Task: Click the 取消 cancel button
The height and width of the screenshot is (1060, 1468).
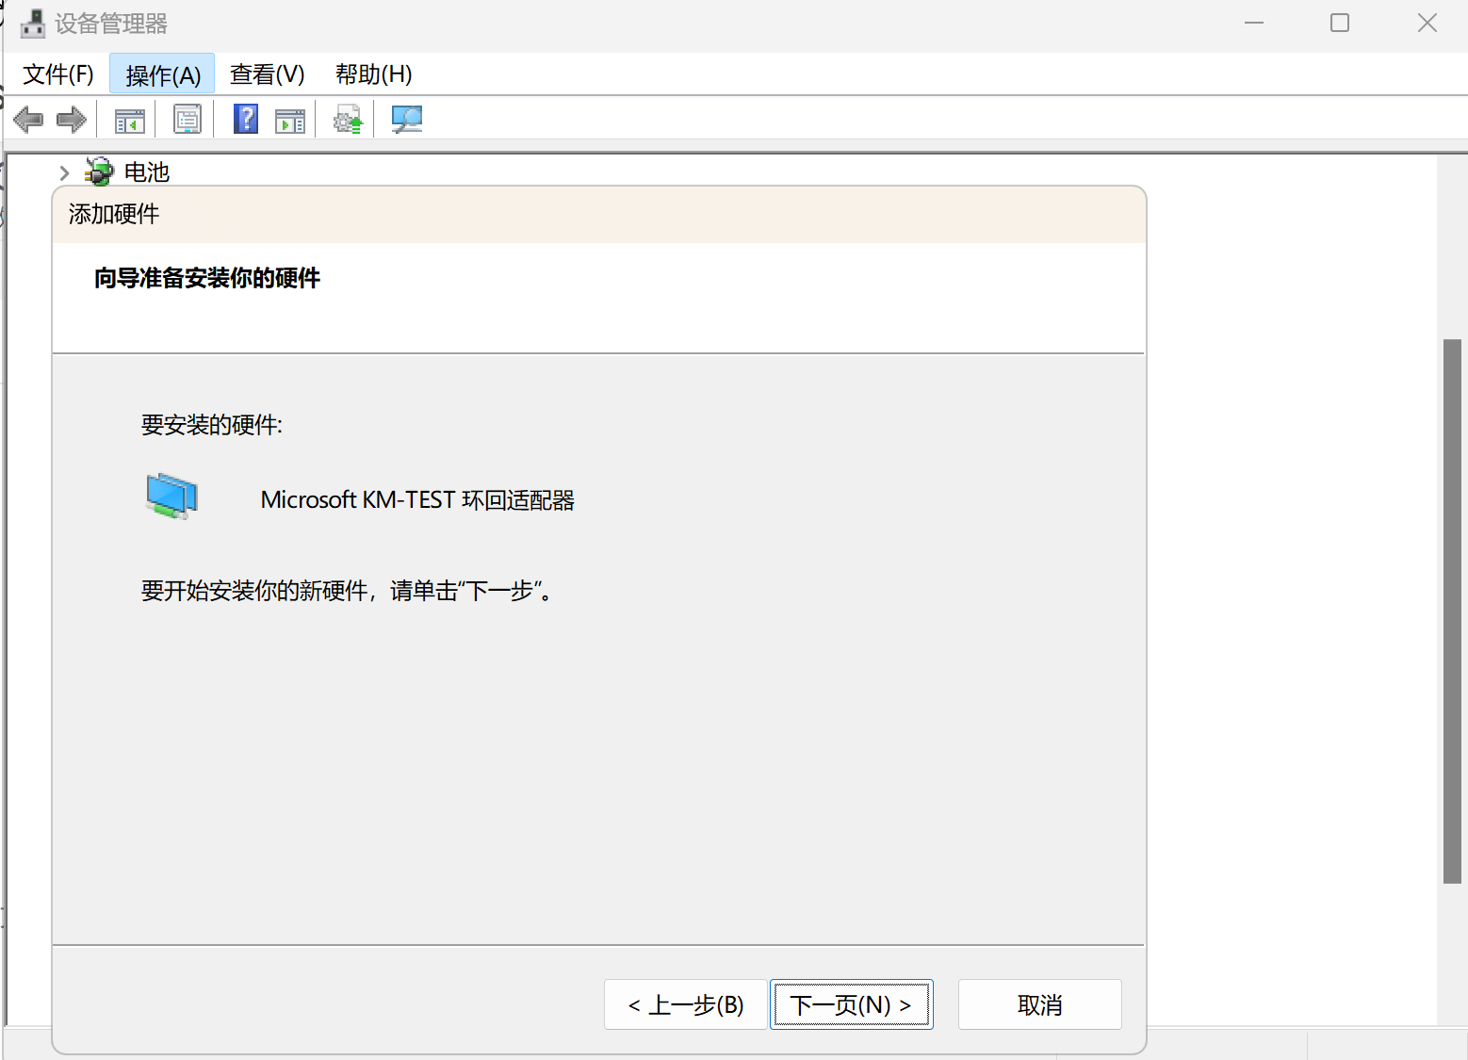Action: (x=1040, y=1004)
